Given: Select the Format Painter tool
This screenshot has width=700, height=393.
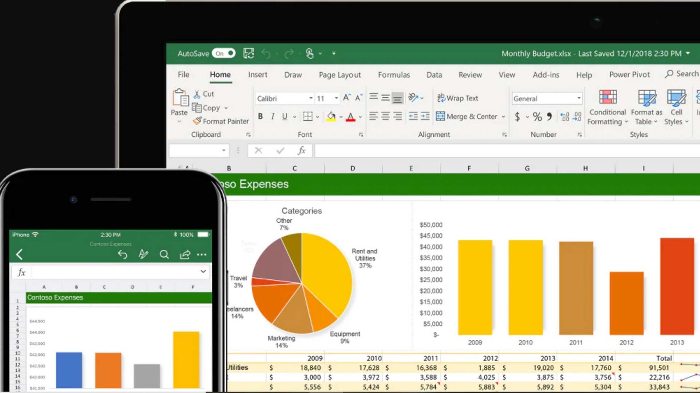Looking at the screenshot, I should 220,121.
